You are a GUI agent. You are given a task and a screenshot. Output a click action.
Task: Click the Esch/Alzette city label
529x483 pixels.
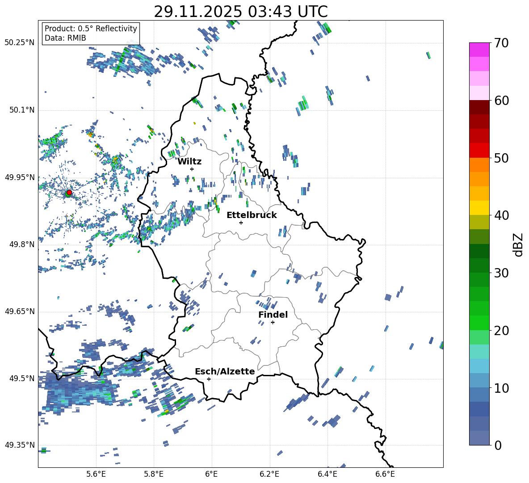225,371
